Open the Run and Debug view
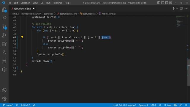Screen dimensions: 190x107 (x=4, y=35)
